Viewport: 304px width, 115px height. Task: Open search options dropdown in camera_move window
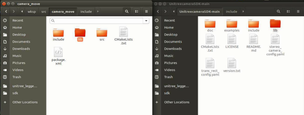click(146, 21)
